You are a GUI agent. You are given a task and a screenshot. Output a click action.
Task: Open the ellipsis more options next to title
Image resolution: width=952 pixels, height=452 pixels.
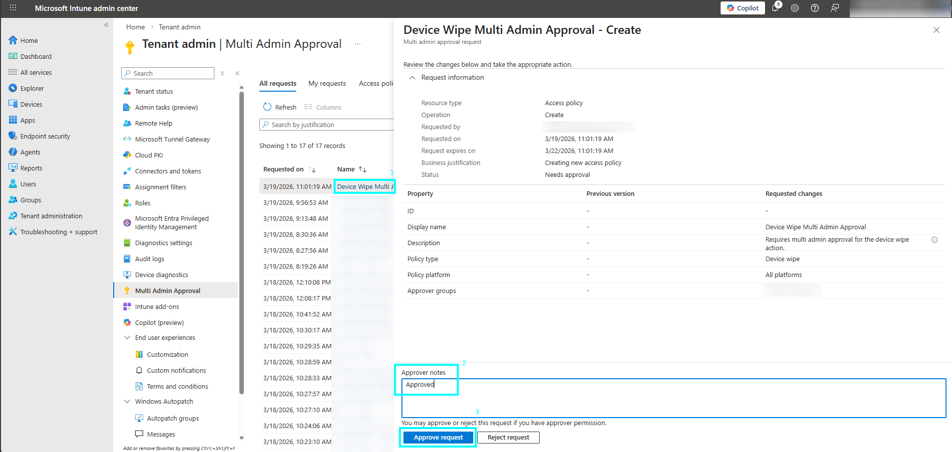pos(358,44)
